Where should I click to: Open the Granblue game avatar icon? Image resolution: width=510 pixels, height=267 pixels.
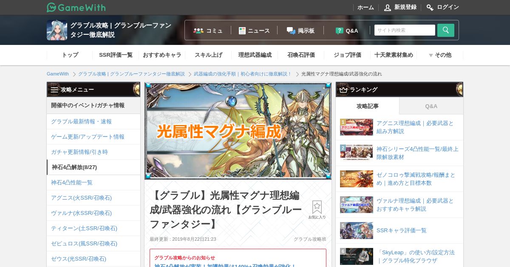pos(57,30)
